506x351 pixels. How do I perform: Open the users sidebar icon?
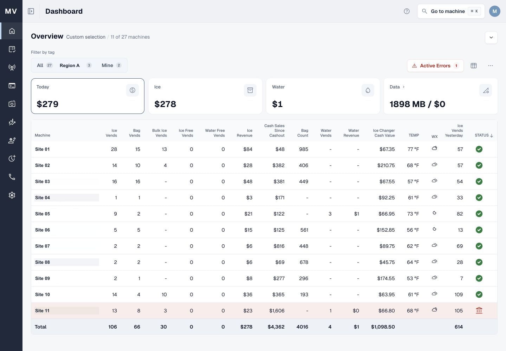pyautogui.click(x=12, y=140)
